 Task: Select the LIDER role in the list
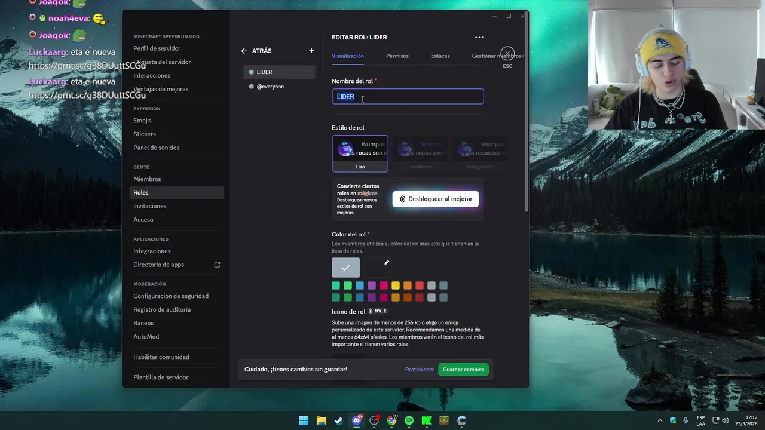[x=280, y=72]
